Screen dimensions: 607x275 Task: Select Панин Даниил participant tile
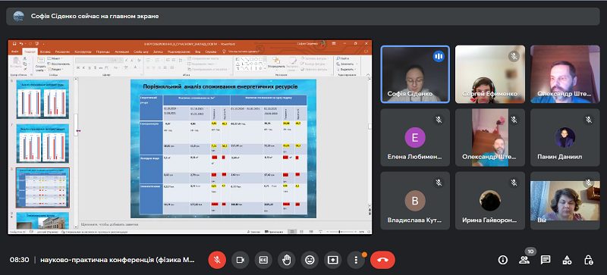click(565, 137)
